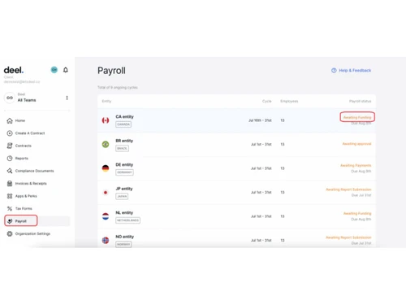Click the Germany flag icon
406x305 pixels.
point(106,168)
